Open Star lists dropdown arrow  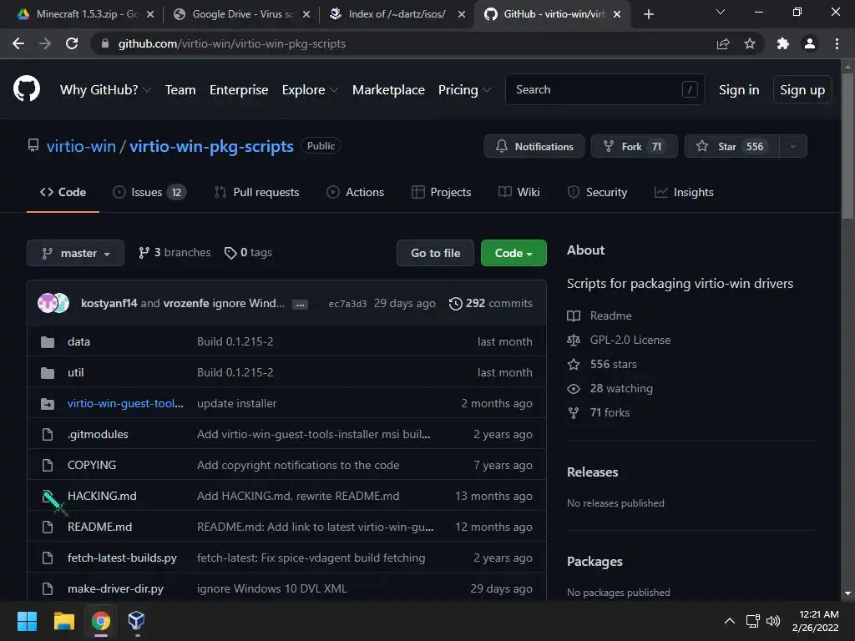793,146
